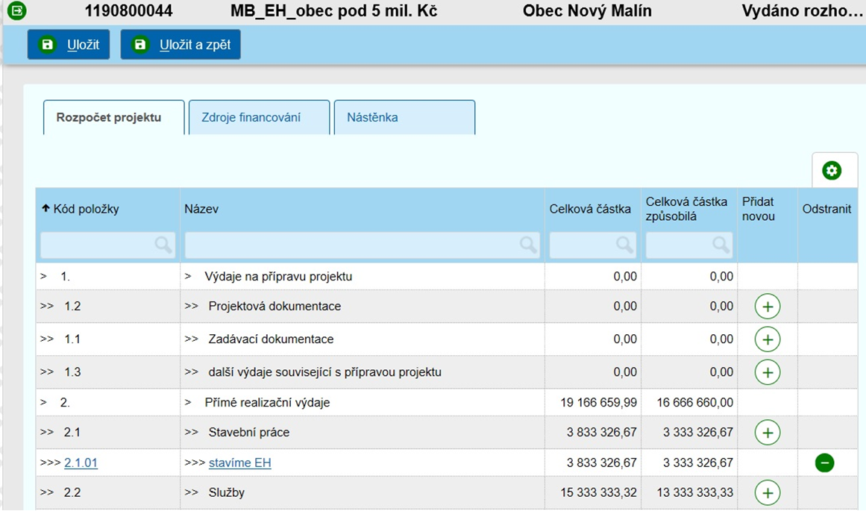Open the stavíme EH link
This screenshot has width=866, height=511.
click(x=239, y=463)
